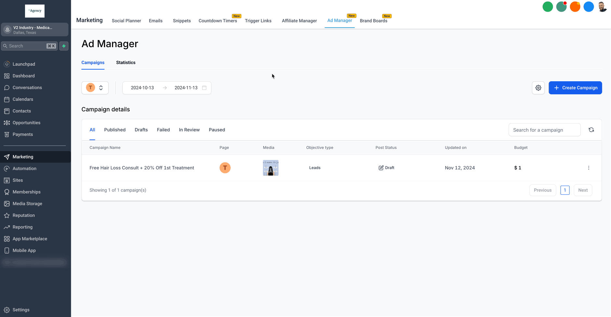The width and height of the screenshot is (611, 317).
Task: Click the green circle icon in the top bar
Action: click(548, 7)
